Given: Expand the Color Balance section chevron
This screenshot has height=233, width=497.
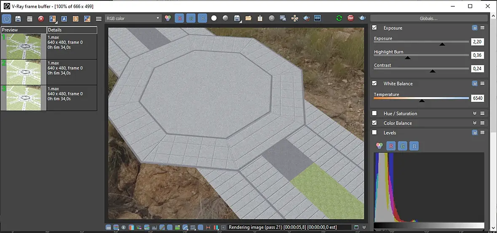Looking at the screenshot, I should (475, 123).
